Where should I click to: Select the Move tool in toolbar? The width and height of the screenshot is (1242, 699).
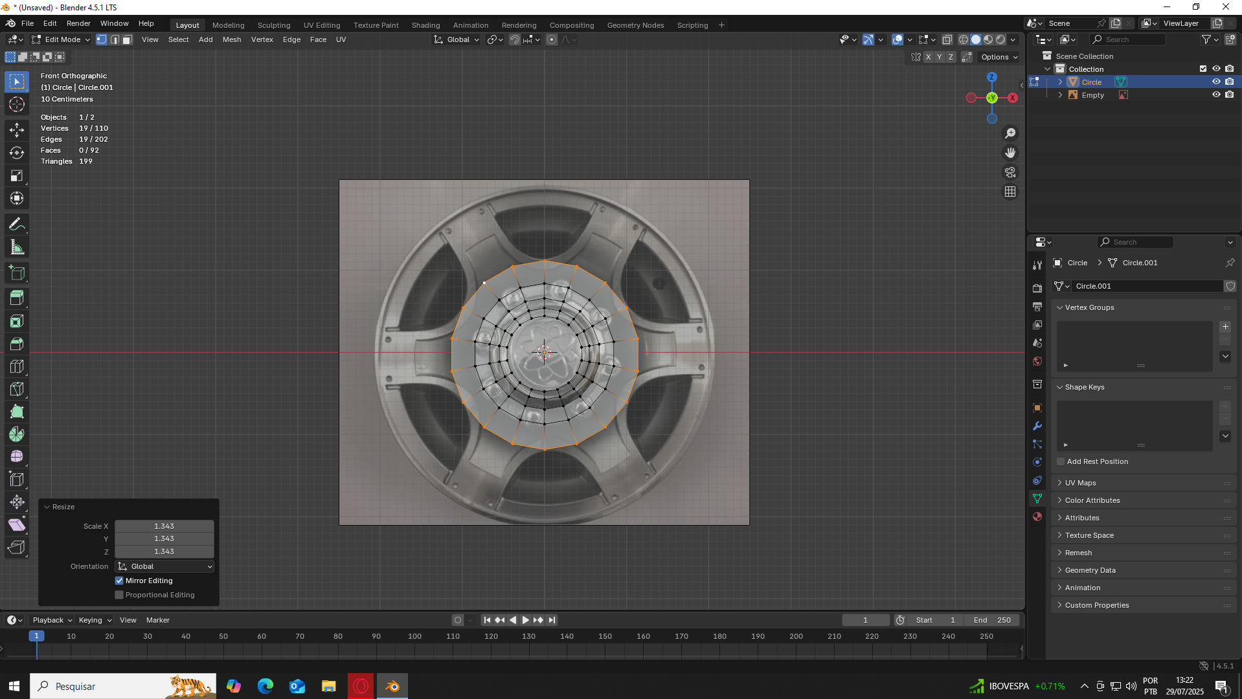tap(17, 130)
